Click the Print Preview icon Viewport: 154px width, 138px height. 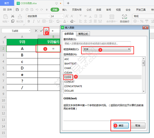click(32, 10)
